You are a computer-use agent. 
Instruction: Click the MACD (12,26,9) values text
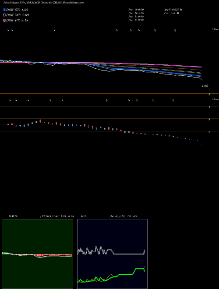pos(57,216)
